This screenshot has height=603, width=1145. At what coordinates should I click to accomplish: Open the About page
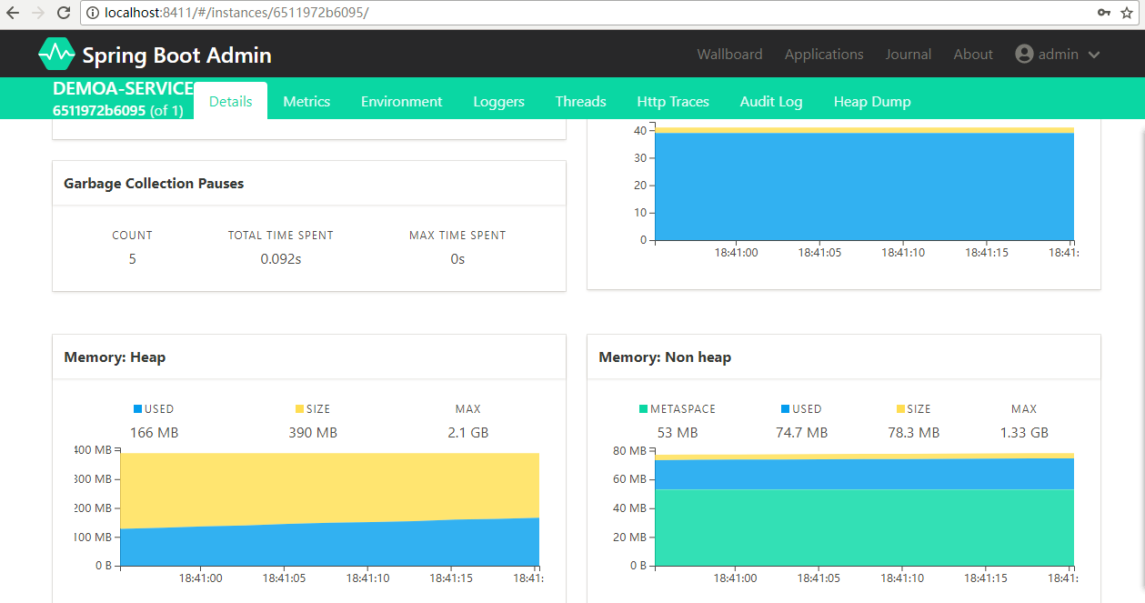[x=973, y=54]
